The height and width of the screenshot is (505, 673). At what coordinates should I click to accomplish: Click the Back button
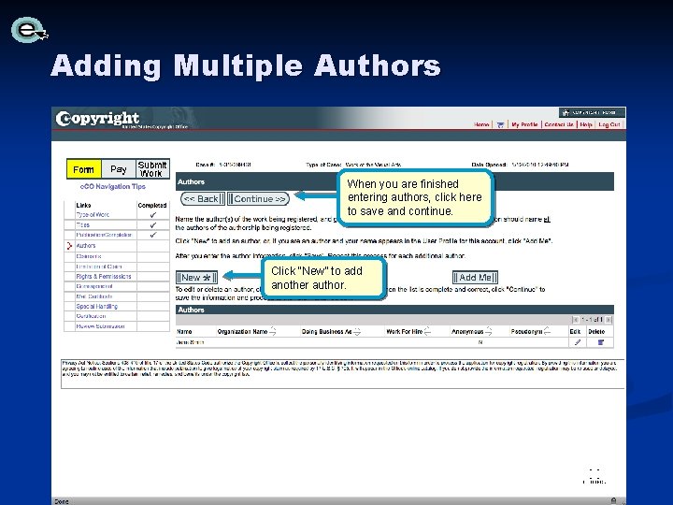pos(203,199)
